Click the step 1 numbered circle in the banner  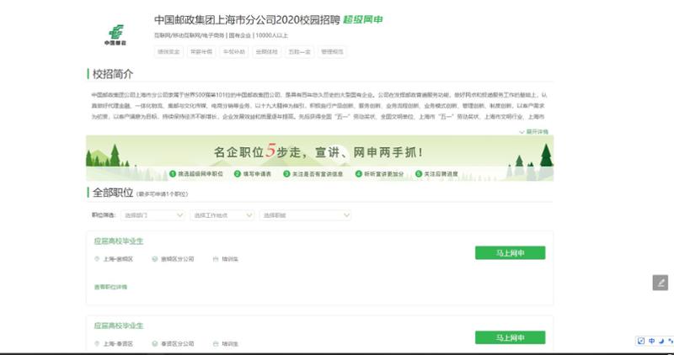point(172,174)
